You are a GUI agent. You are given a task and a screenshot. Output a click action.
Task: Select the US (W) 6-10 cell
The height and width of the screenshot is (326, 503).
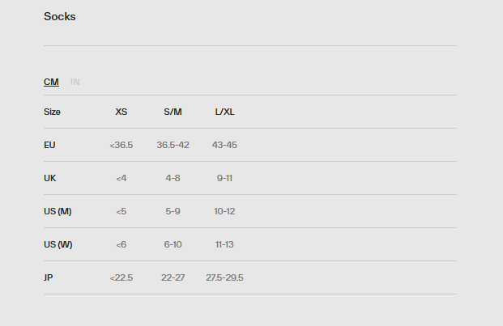(x=173, y=244)
